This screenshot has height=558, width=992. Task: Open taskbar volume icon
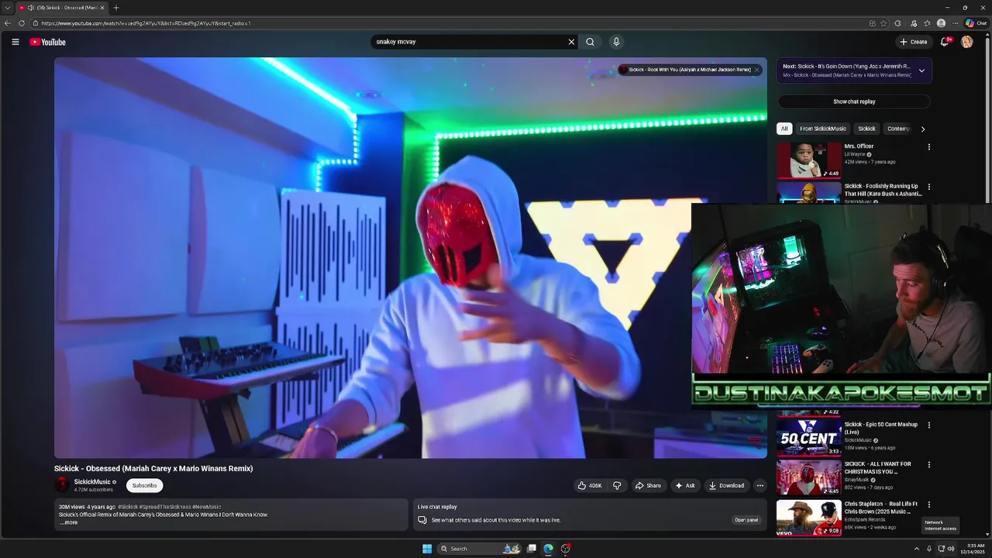951,549
